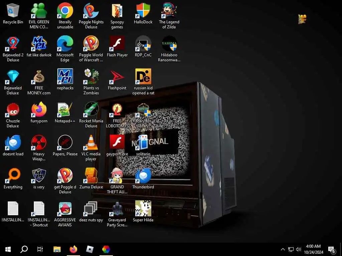
Task: Click the 'literally unusable' Chrome shortcut
Action: (x=65, y=10)
